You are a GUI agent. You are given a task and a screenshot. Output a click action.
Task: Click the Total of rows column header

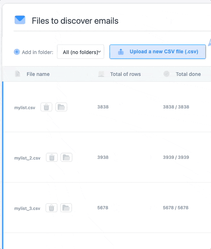[x=126, y=74]
